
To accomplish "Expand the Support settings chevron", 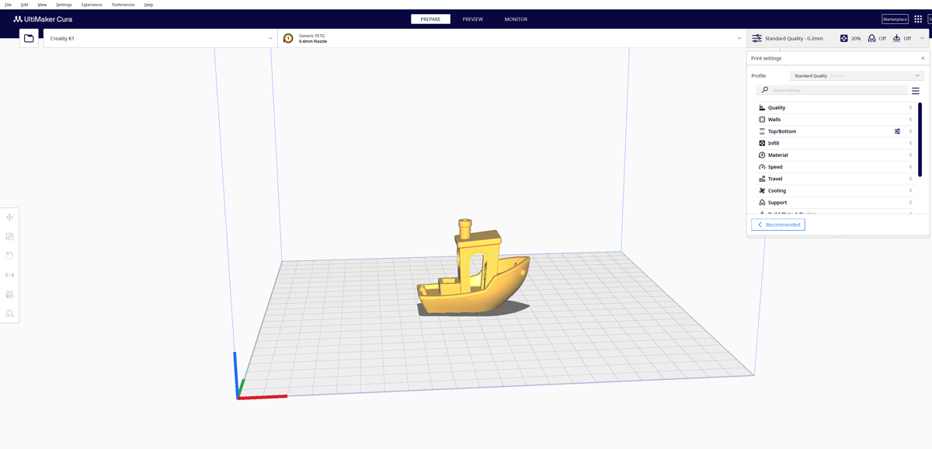I will 911,202.
